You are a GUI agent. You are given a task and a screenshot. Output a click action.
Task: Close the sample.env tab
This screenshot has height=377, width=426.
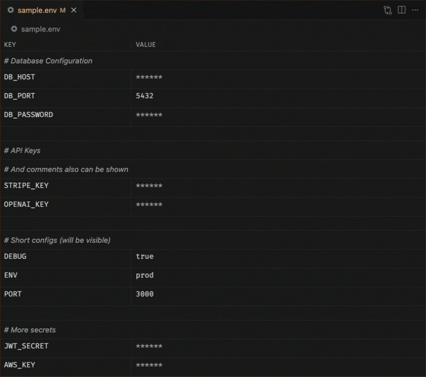tap(74, 10)
